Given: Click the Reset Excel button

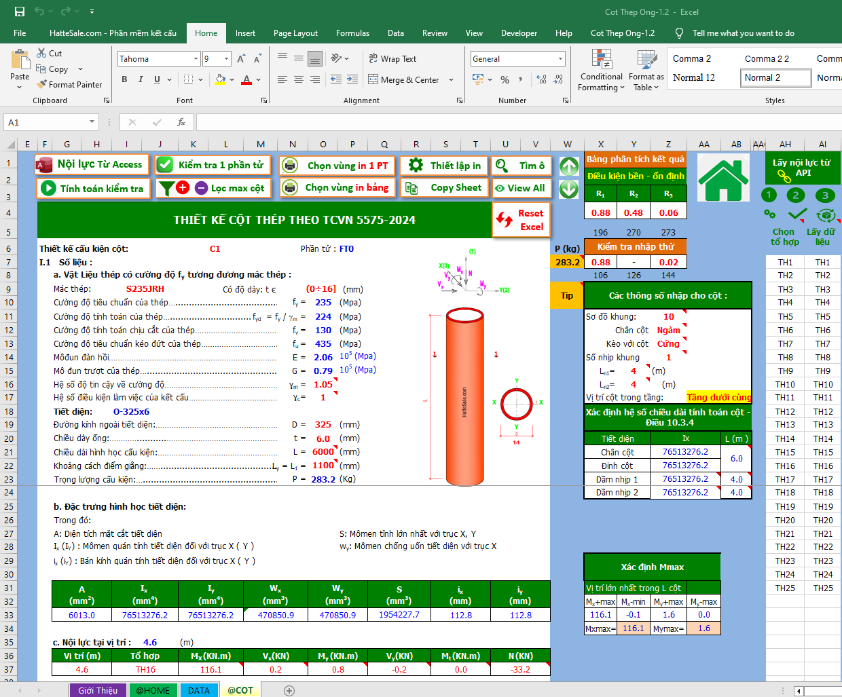Looking at the screenshot, I should click(x=521, y=220).
